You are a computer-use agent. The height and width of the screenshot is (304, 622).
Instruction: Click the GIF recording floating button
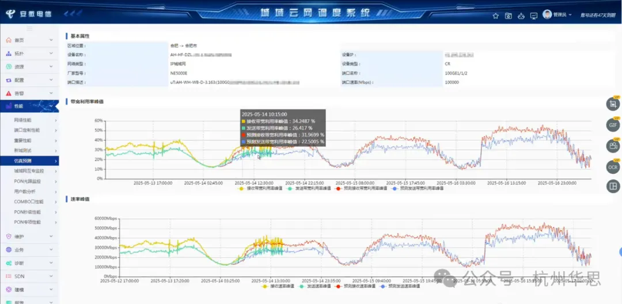[x=613, y=125]
